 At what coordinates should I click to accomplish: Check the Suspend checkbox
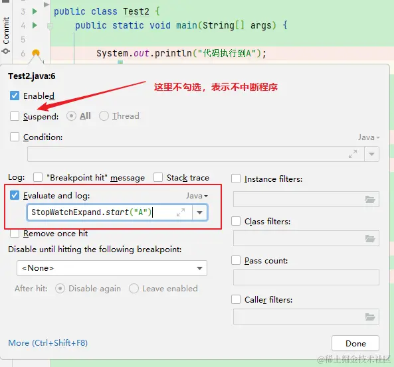pyautogui.click(x=15, y=116)
